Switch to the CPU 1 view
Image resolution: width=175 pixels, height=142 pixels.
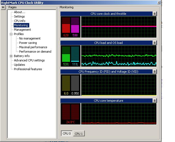click(79, 134)
